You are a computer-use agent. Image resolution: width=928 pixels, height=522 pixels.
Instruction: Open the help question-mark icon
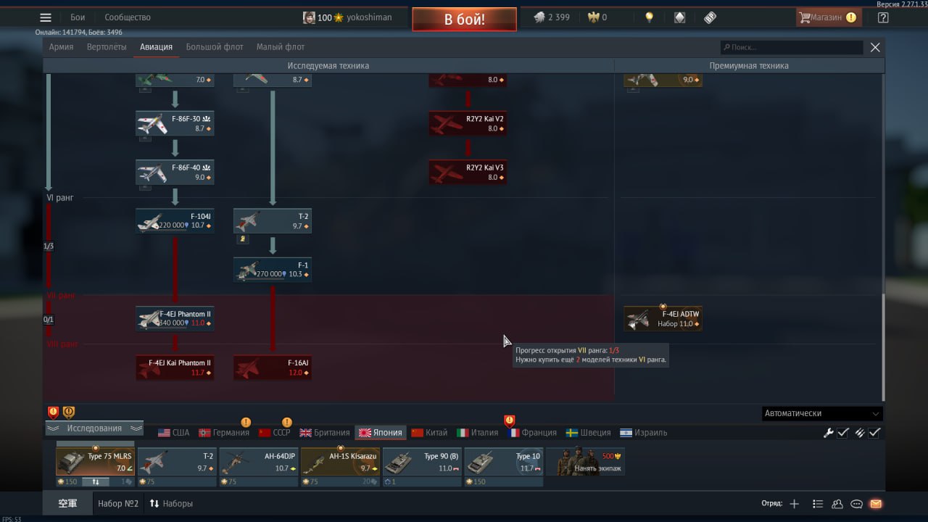click(x=883, y=17)
